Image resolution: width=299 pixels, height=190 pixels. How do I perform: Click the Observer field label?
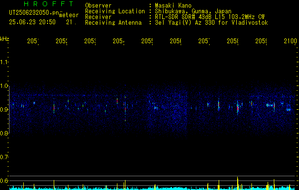click(x=98, y=6)
